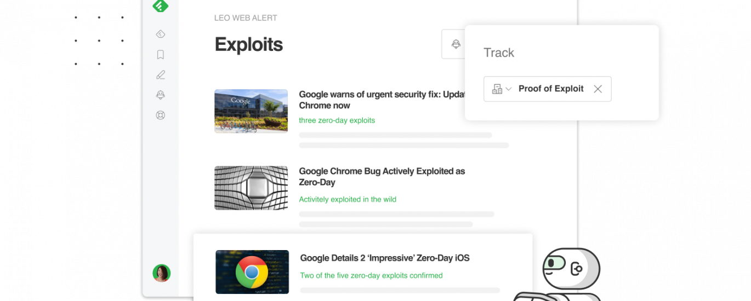This screenshot has width=751, height=301.
Task: Open the Today feed sidebar icon
Action: (161, 34)
